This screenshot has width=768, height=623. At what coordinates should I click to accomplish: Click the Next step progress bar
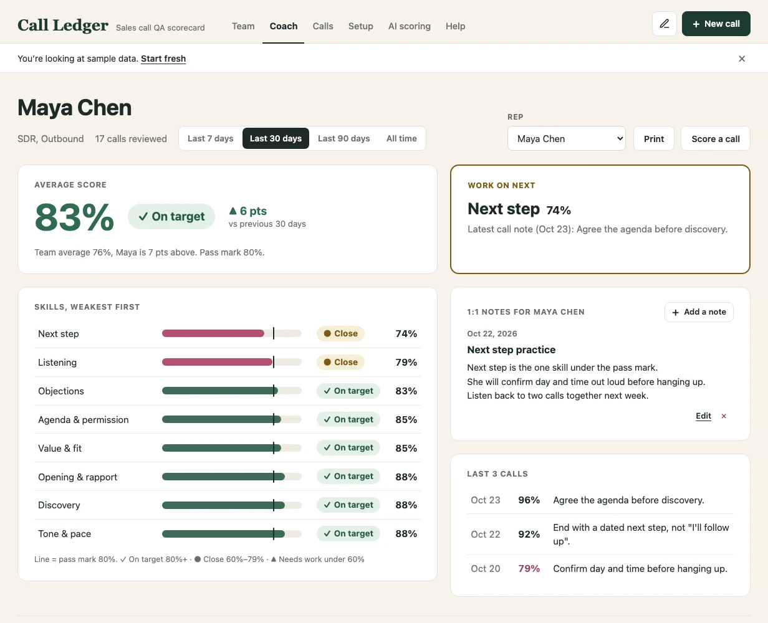tap(232, 333)
